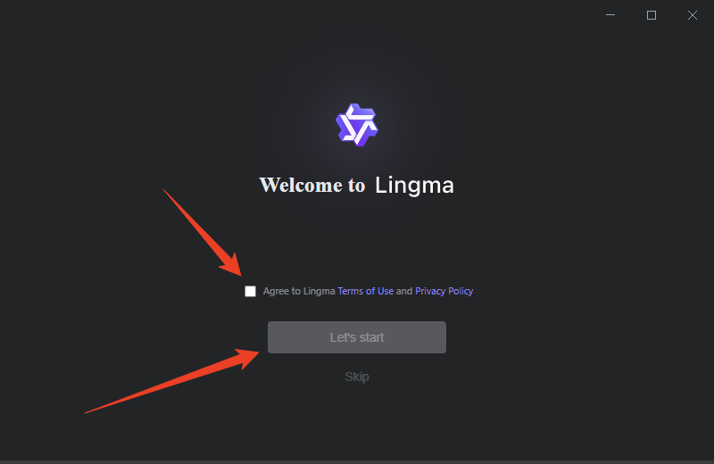714x464 pixels.
Task: Click the X icon at window corner
Action: point(693,15)
